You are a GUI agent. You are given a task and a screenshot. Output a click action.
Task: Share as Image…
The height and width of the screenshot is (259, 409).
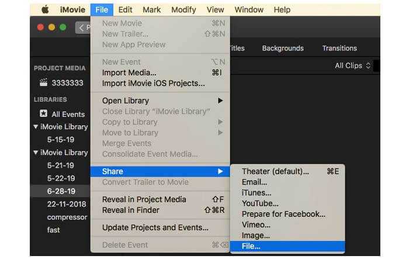287,236
